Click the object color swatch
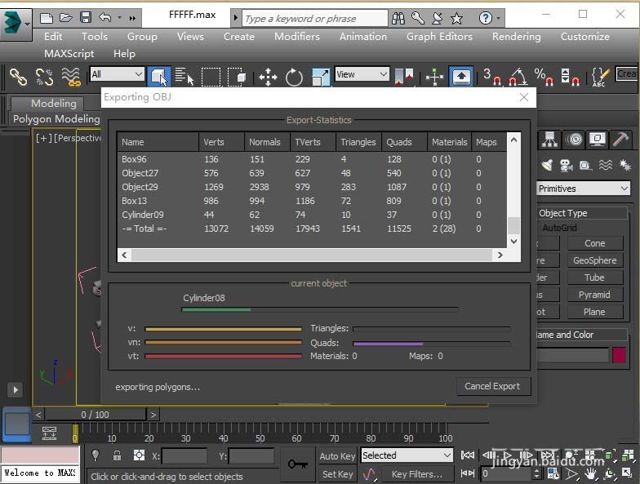The image size is (640, 484). (619, 355)
